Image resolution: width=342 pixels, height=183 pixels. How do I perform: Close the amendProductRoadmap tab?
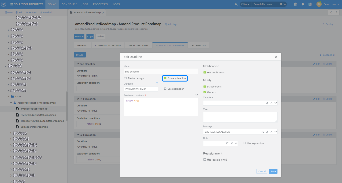click(103, 12)
